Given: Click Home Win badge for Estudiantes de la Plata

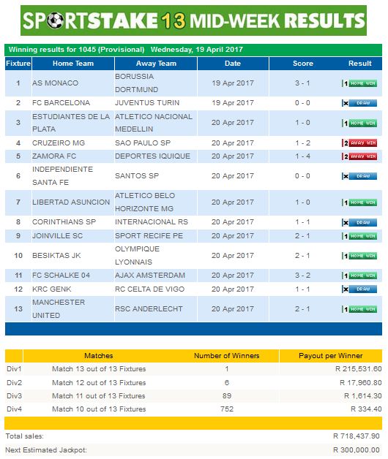Looking at the screenshot, I should [x=359, y=124].
